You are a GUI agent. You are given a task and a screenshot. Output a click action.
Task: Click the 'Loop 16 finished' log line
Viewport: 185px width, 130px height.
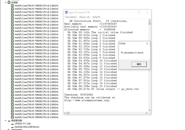coord(92,78)
